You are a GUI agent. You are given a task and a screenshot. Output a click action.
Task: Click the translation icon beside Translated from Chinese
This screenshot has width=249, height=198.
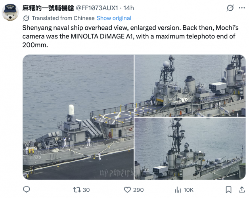tap(26, 18)
